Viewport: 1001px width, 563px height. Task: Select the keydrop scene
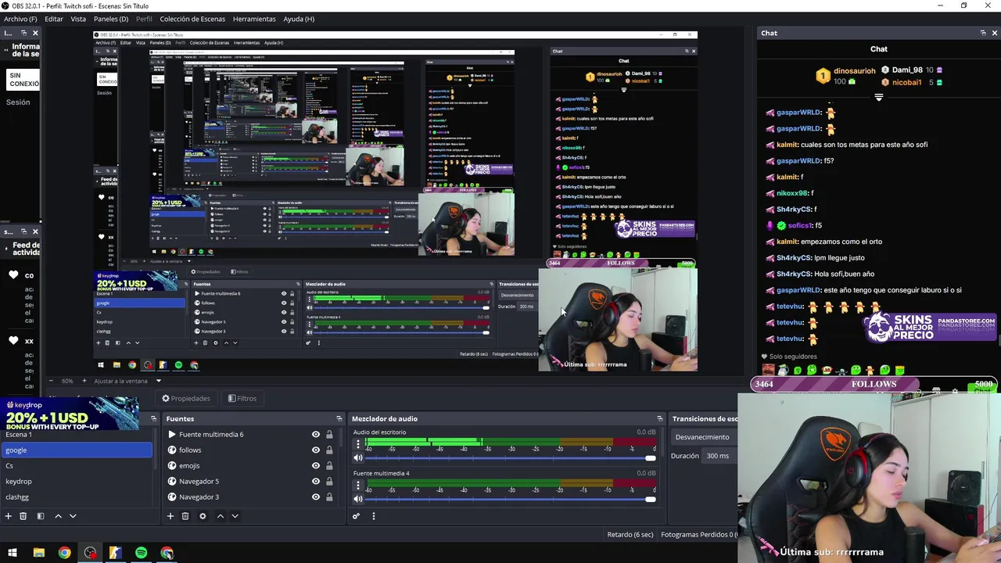click(x=76, y=482)
